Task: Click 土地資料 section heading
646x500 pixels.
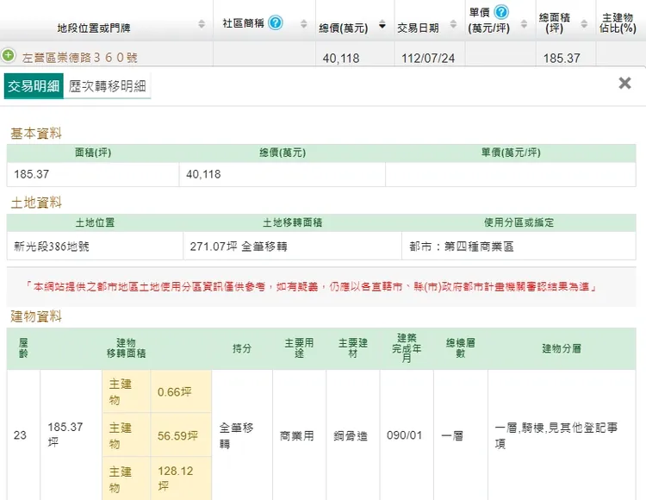Action: pyautogui.click(x=36, y=203)
